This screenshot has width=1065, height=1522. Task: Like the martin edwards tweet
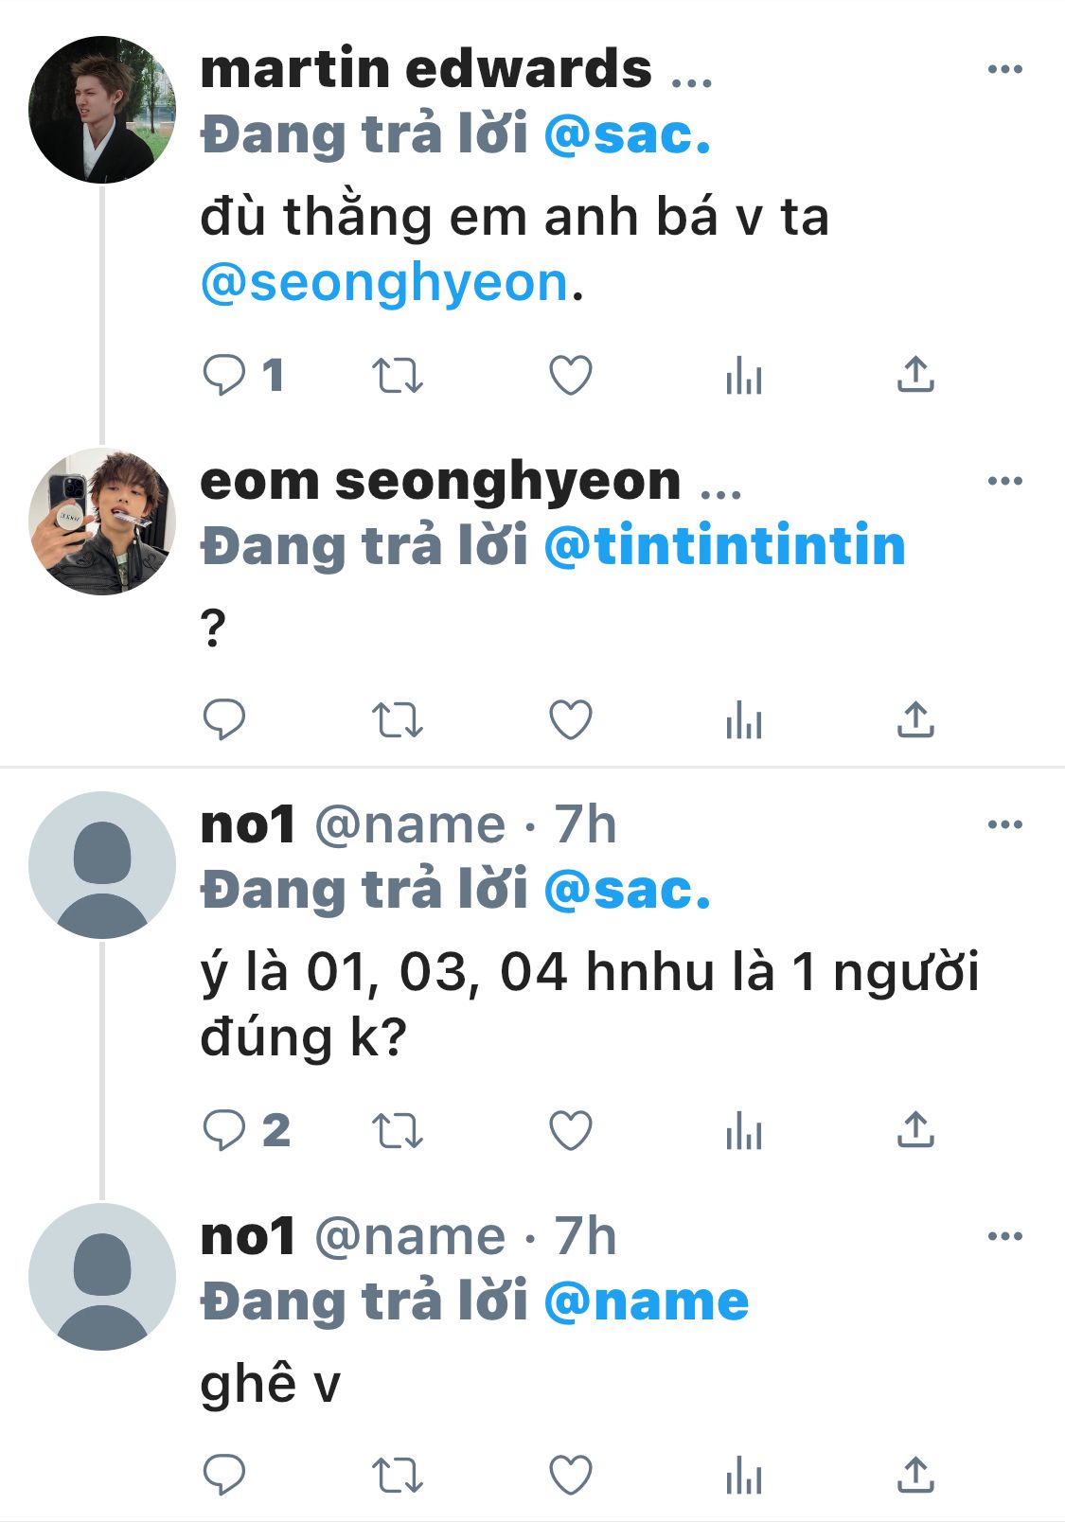pyautogui.click(x=571, y=376)
